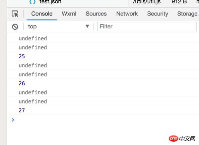Open the Wxml tab
The height and width of the screenshot is (145, 199).
pyautogui.click(x=69, y=14)
